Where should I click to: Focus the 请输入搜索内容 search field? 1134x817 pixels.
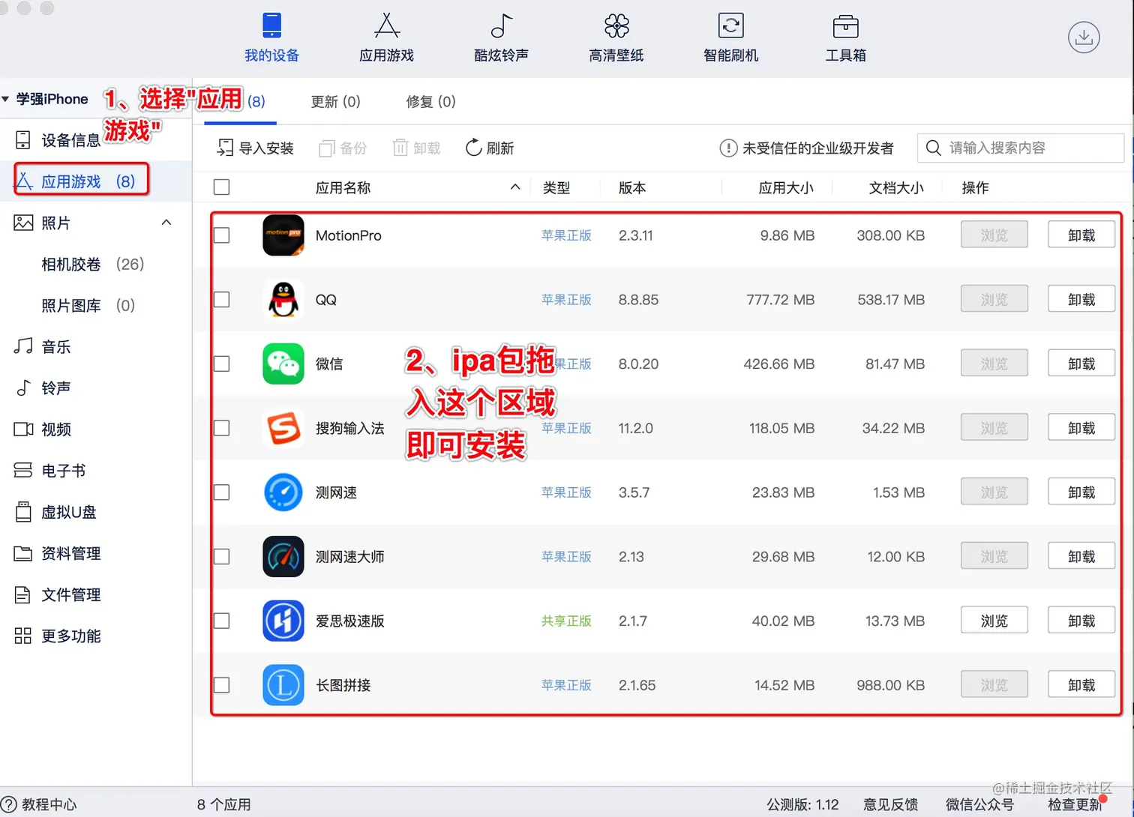click(1021, 148)
